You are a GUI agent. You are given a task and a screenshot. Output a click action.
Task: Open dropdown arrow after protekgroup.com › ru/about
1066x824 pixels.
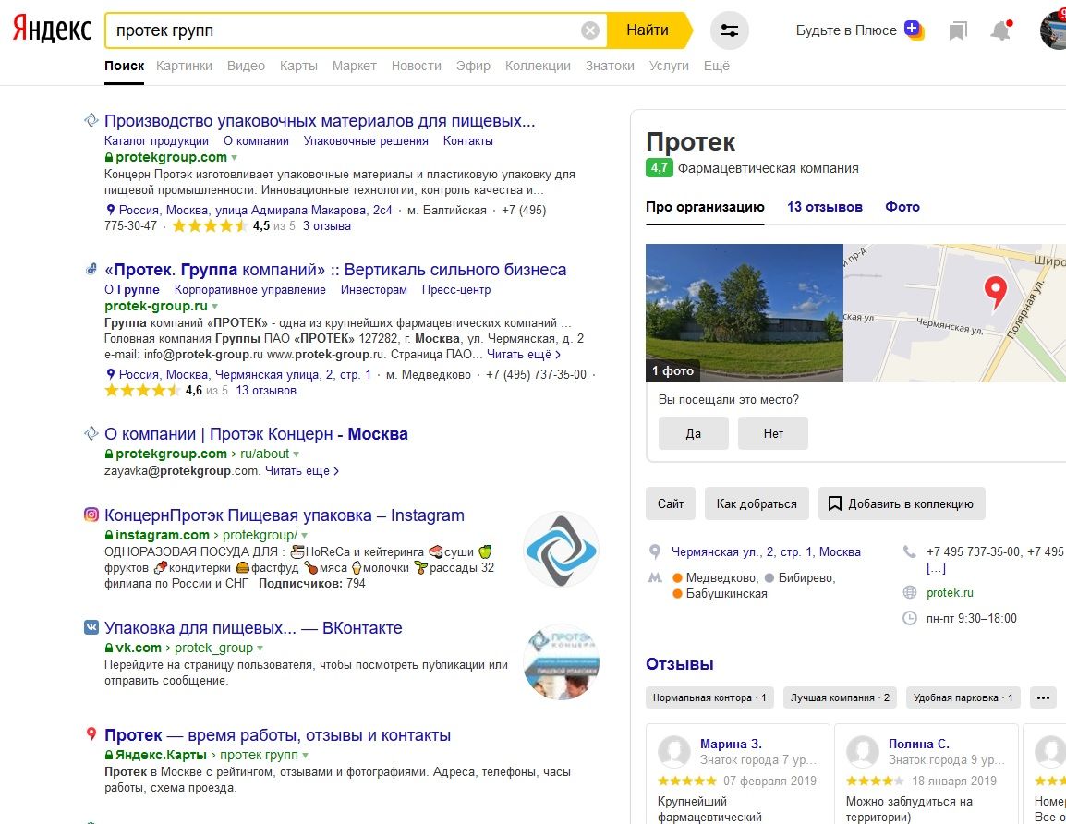click(x=296, y=454)
